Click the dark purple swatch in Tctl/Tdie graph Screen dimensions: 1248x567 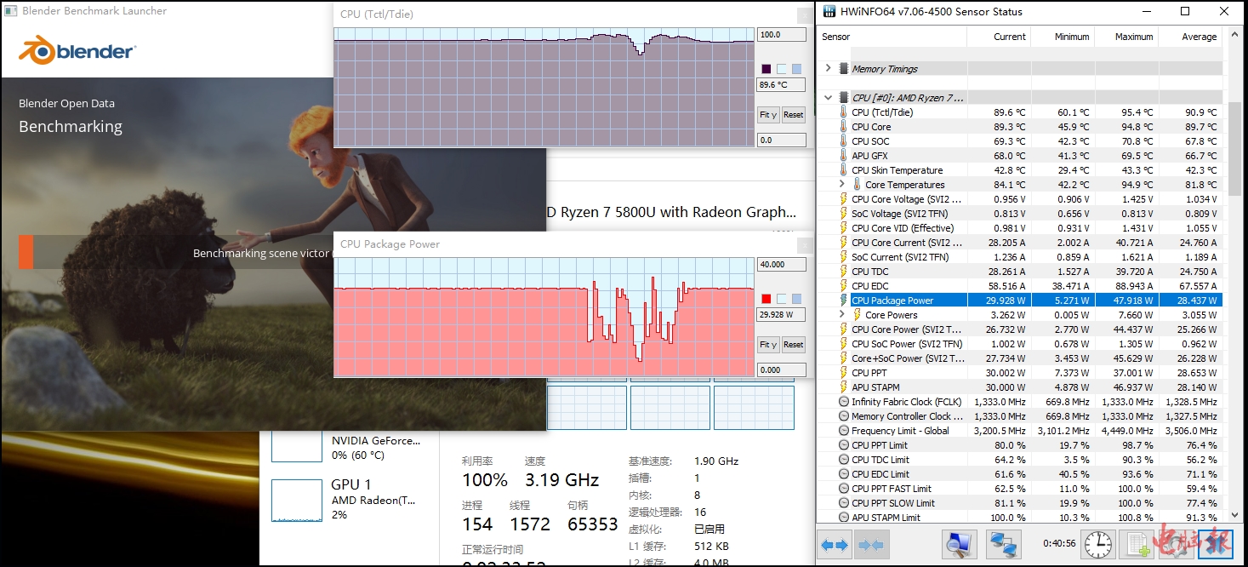(766, 69)
